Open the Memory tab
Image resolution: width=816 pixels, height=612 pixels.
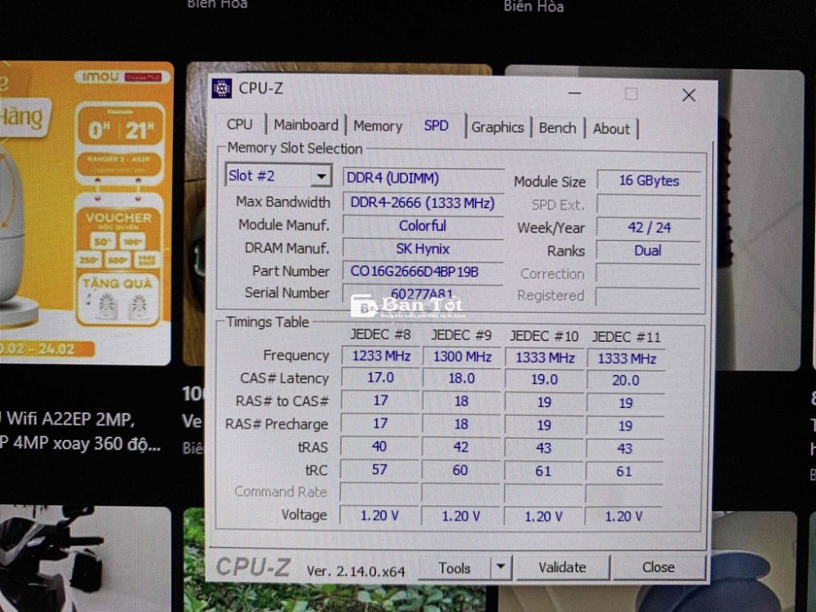click(x=378, y=126)
